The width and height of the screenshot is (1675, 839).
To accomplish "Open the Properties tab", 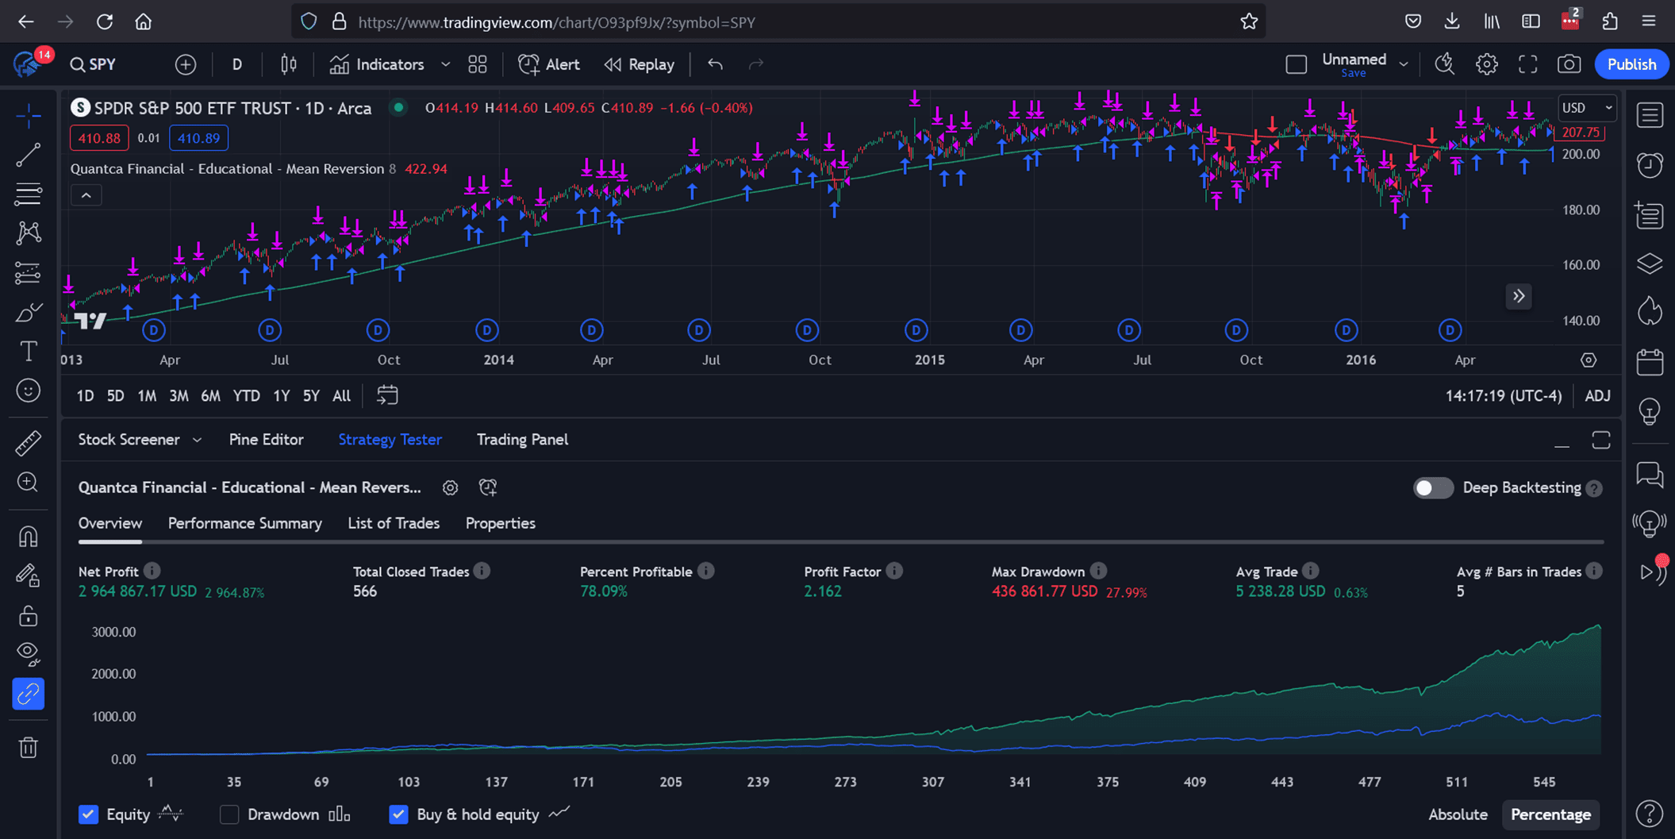I will pos(500,523).
